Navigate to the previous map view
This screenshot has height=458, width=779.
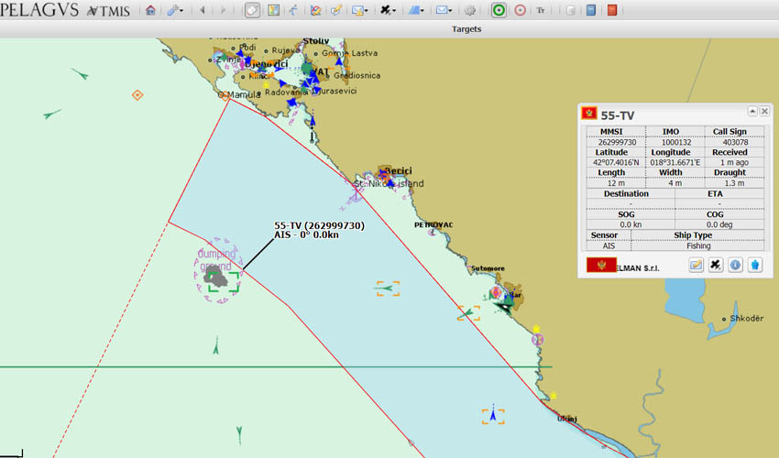pos(203,10)
